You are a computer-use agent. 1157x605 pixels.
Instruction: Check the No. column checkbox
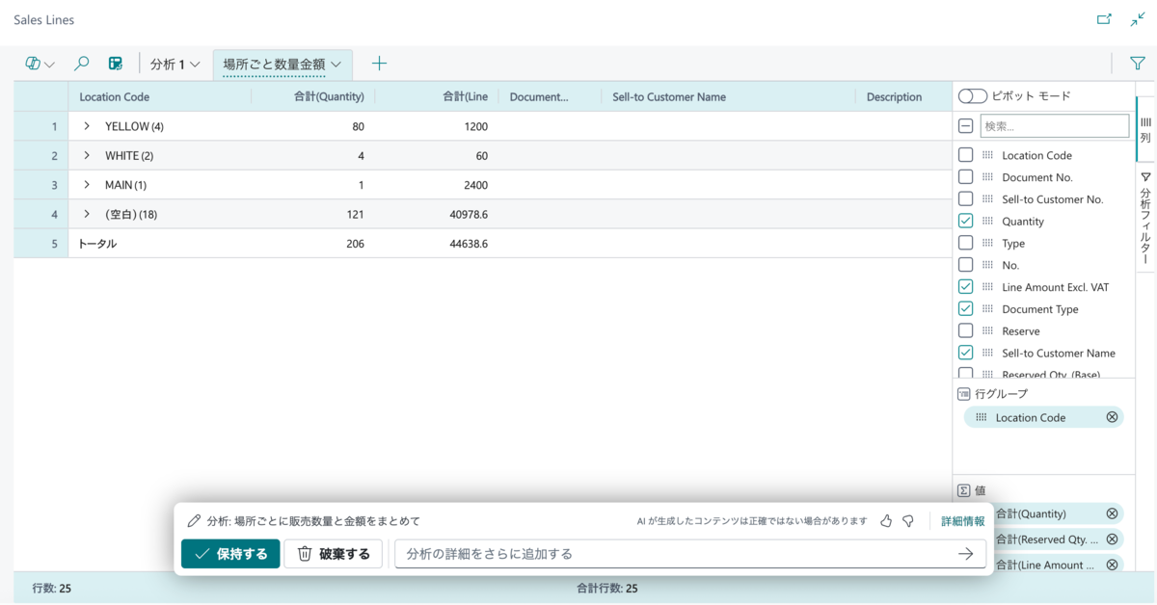pyautogui.click(x=965, y=265)
